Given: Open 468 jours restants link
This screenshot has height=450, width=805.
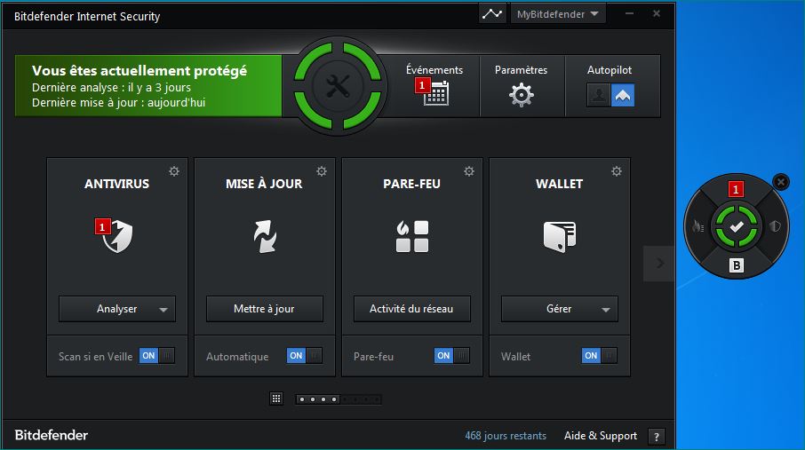Looking at the screenshot, I should pyautogui.click(x=506, y=436).
